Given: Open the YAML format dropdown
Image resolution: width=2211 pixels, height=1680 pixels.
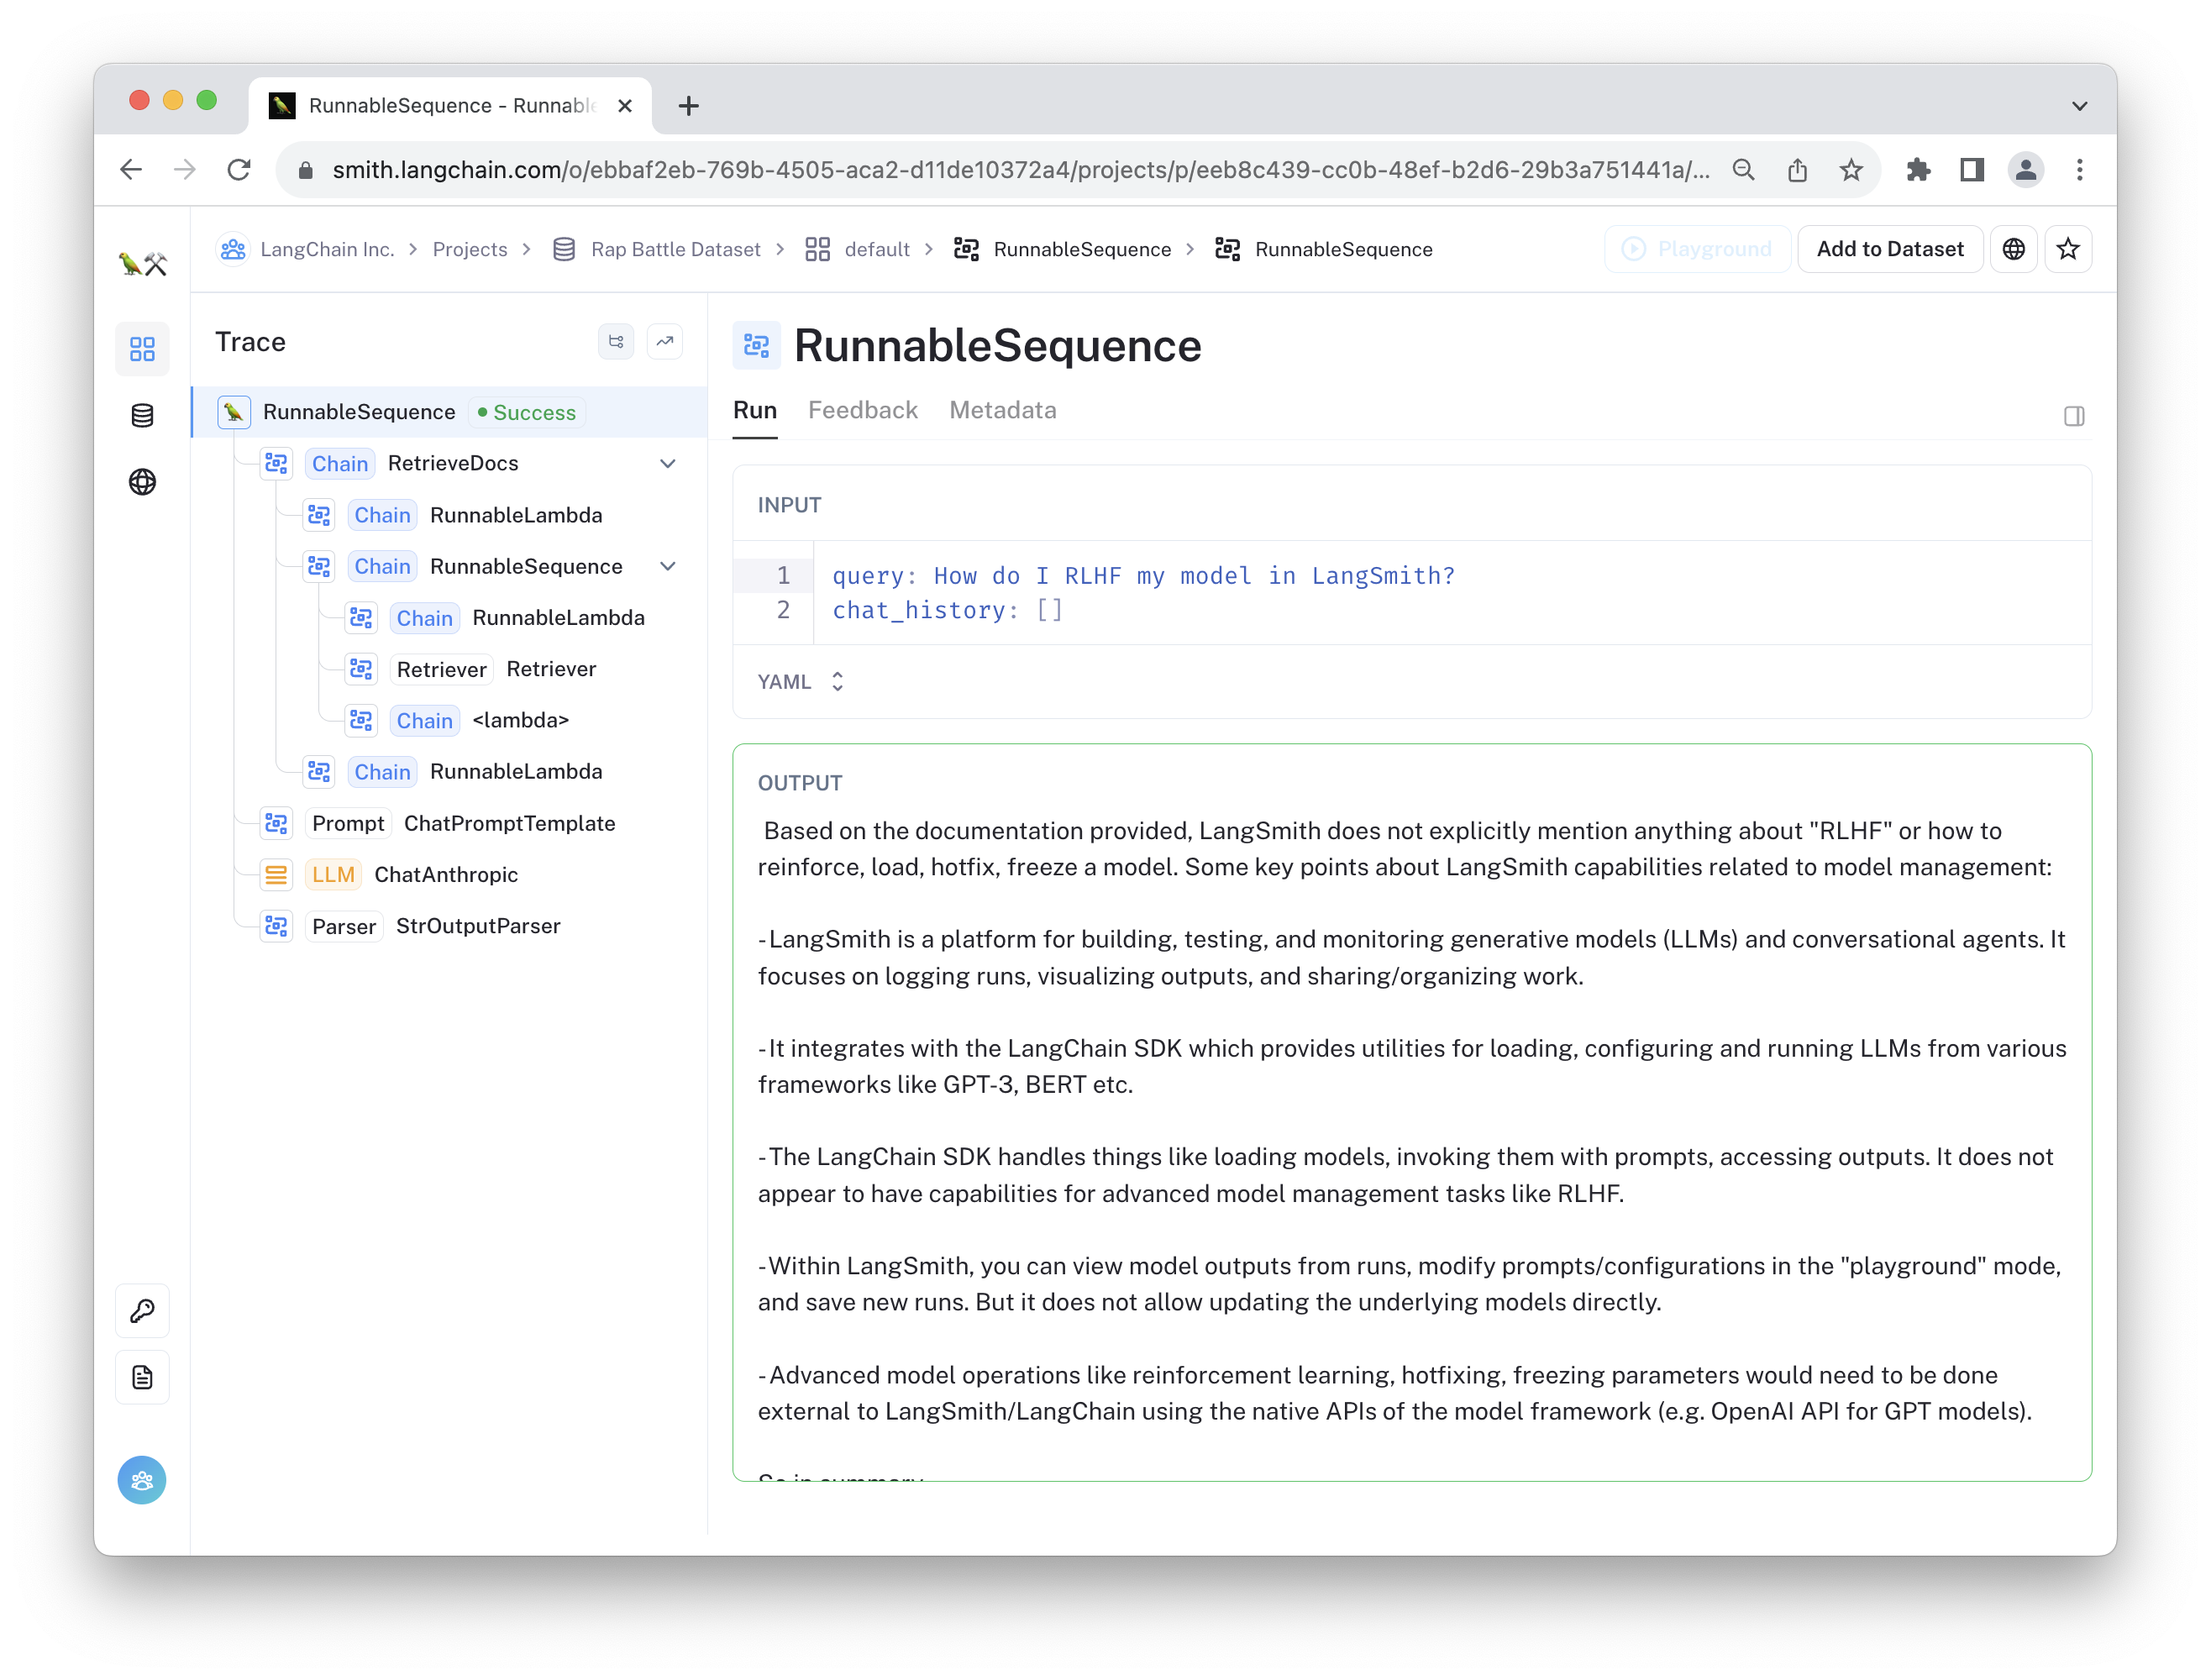Looking at the screenshot, I should click(x=801, y=682).
